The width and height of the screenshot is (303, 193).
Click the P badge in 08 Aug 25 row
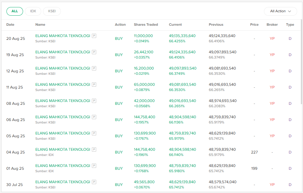pyautogui.click(x=94, y=101)
